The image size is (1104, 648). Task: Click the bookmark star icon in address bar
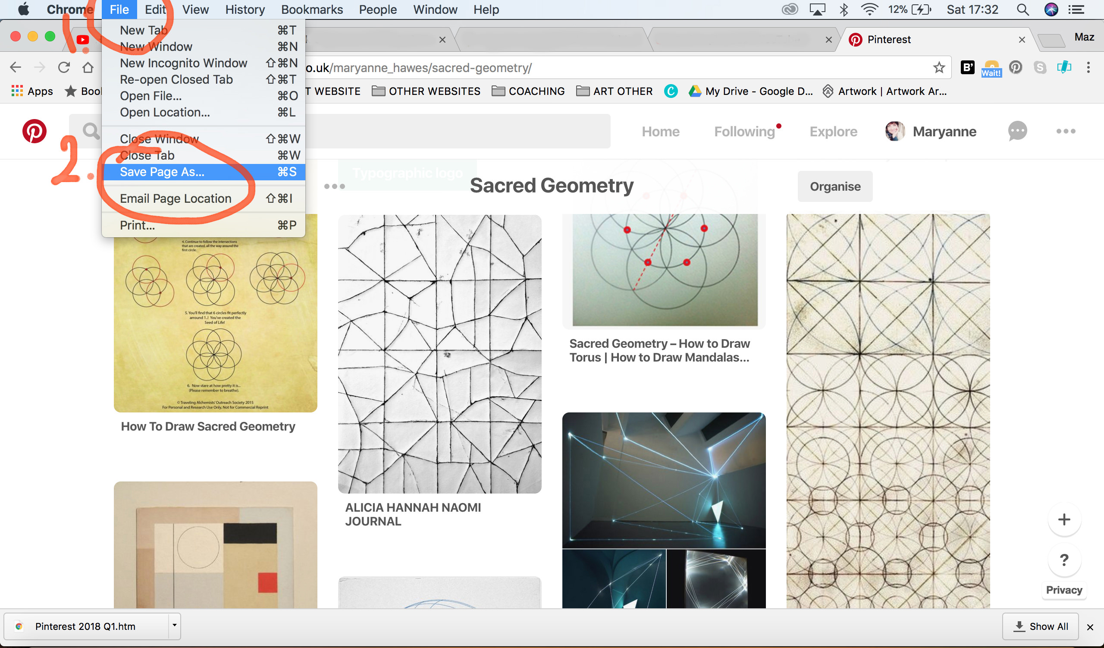click(939, 67)
